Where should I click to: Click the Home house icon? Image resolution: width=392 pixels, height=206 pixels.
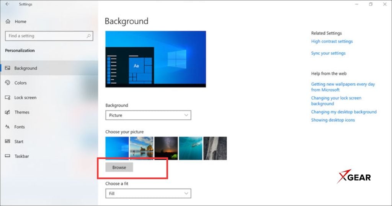8,21
